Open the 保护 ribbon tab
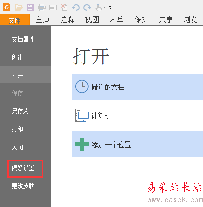Screen dimensions: 203x207 tap(141, 19)
